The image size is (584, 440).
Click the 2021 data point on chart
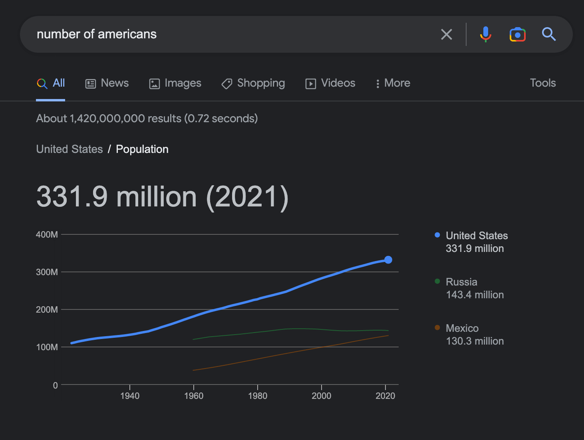pos(388,260)
